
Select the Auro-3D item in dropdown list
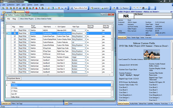tap(61, 94)
